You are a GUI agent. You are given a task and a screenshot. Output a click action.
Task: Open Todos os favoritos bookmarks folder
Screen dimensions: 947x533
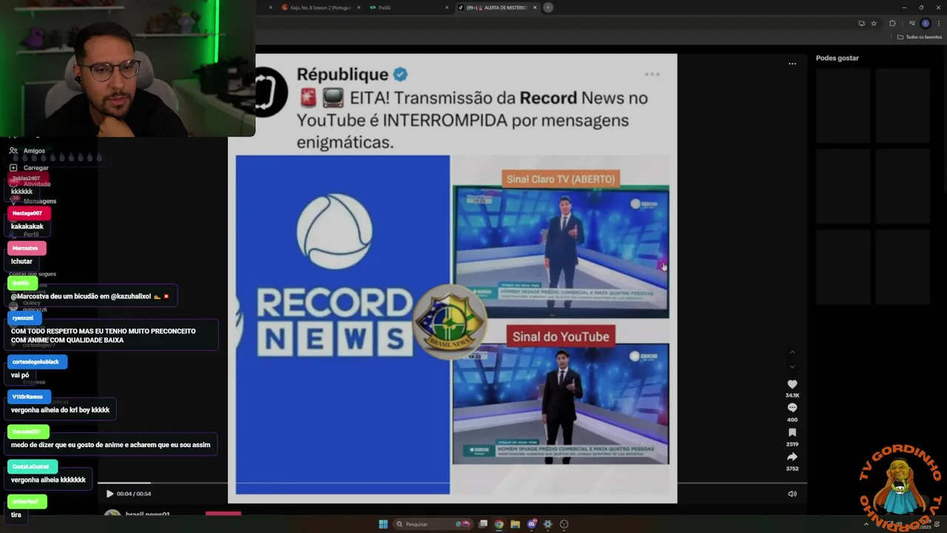click(920, 37)
